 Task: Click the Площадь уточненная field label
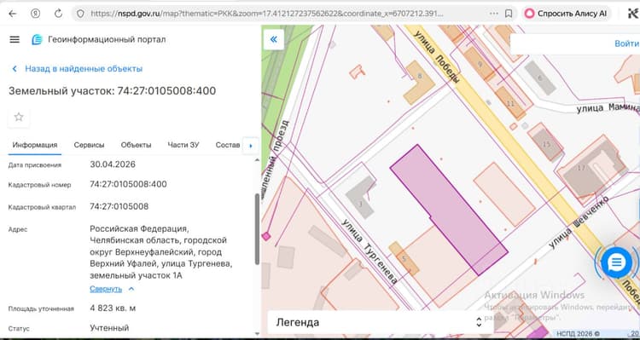click(41, 309)
